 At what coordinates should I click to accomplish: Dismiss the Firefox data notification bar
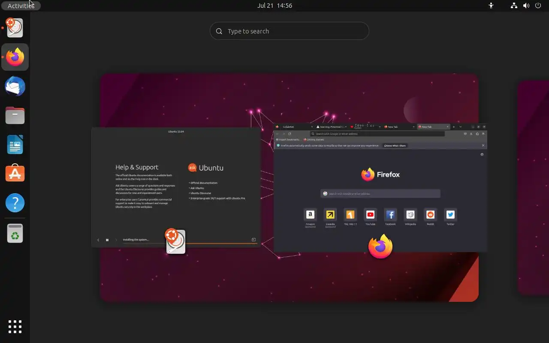tap(483, 145)
